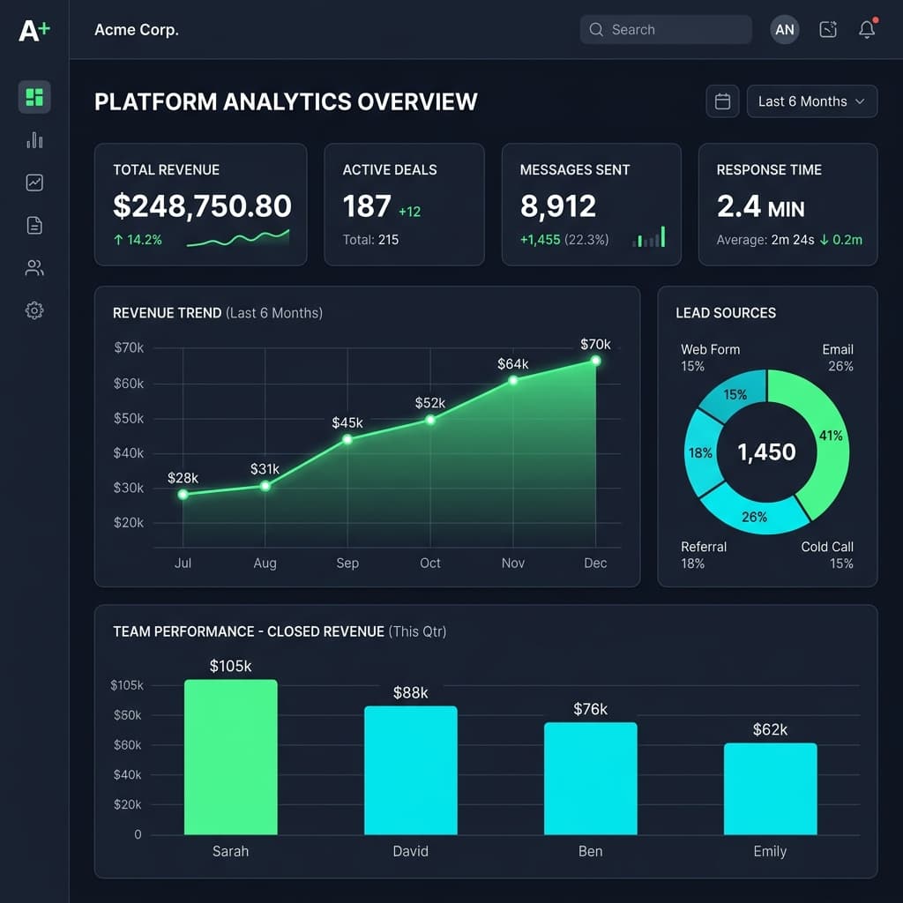Click the 1,450 donut center total
The height and width of the screenshot is (903, 903).
click(766, 452)
